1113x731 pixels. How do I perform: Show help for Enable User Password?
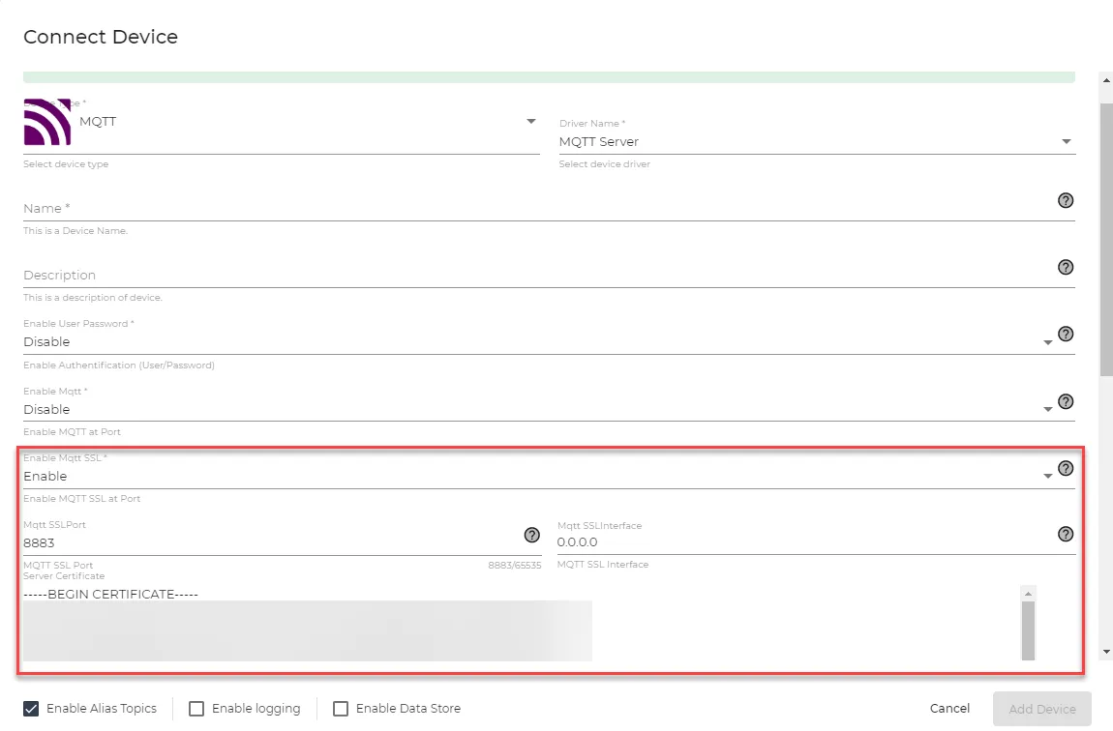1065,334
